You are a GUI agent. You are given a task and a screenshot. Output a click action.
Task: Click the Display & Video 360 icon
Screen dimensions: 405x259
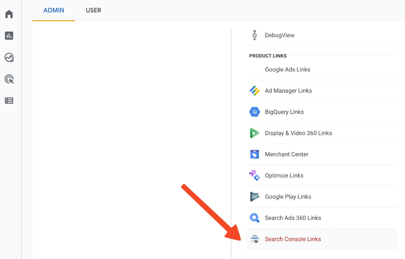(x=255, y=133)
